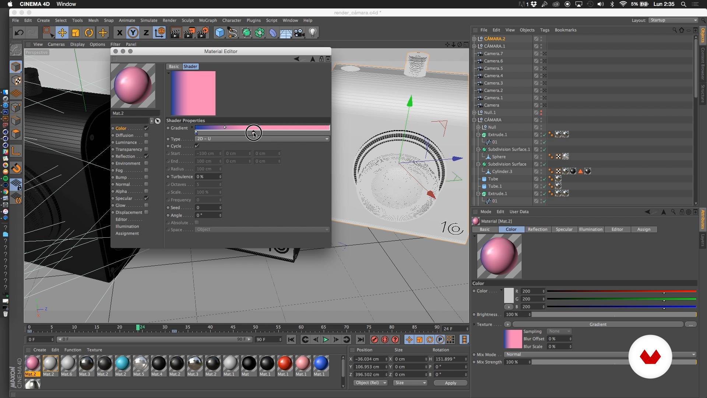This screenshot has height=398, width=707.
Task: Switch to the Basic tab in Material Editor
Action: [174, 66]
